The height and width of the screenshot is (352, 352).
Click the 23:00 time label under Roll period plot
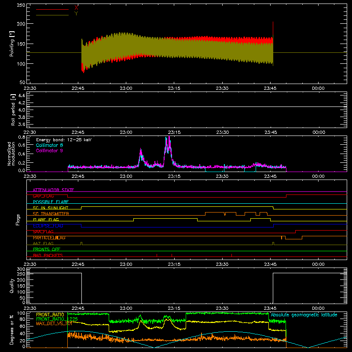(126, 132)
